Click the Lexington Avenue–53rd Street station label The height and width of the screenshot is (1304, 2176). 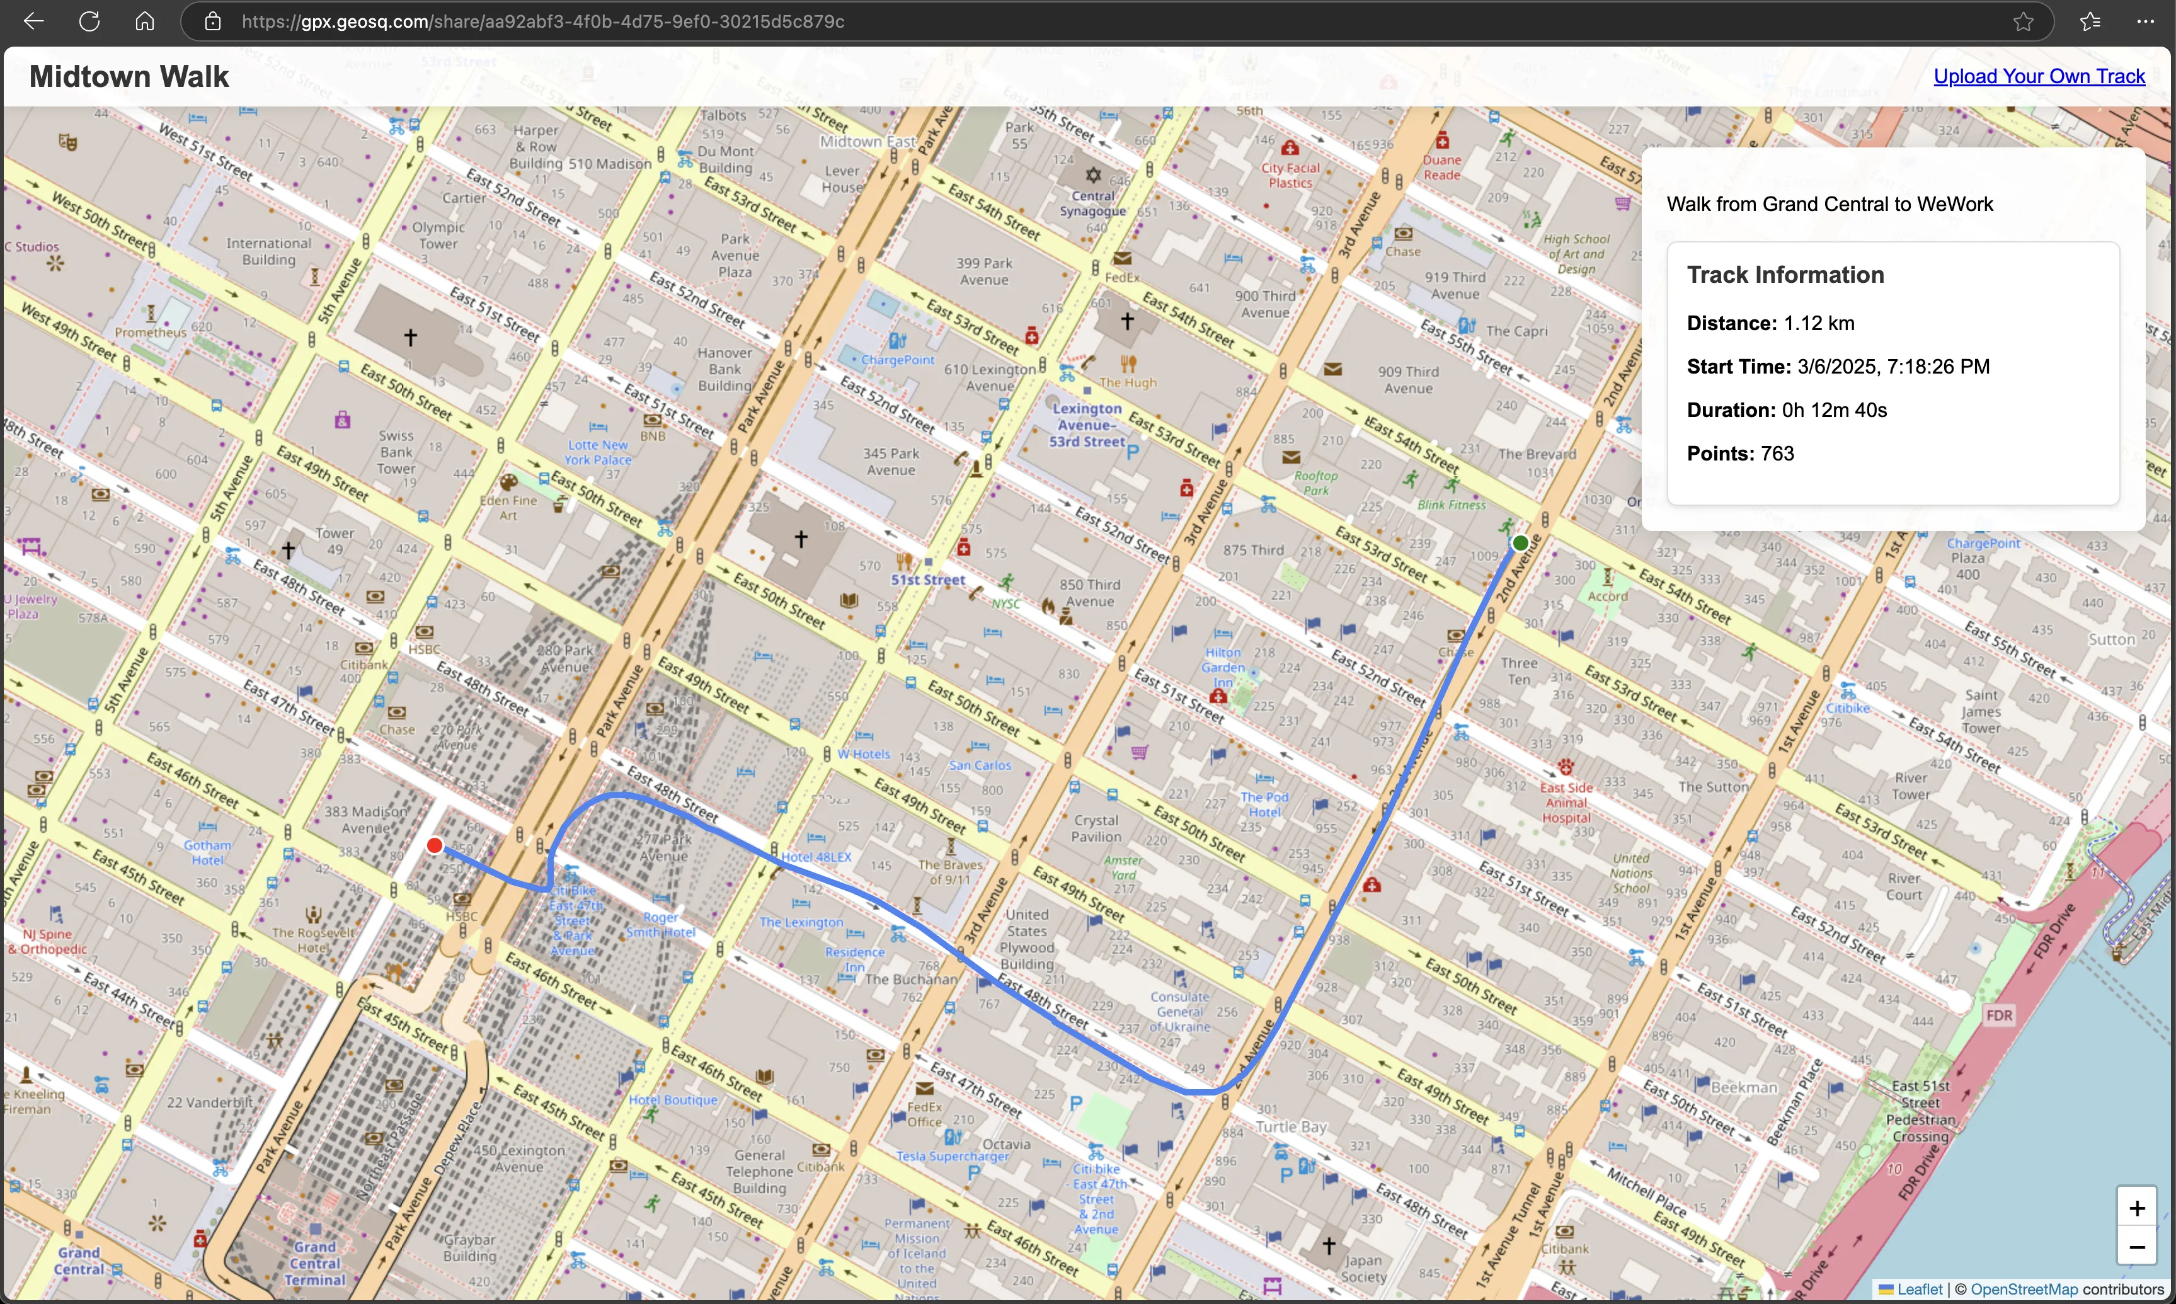point(1087,425)
